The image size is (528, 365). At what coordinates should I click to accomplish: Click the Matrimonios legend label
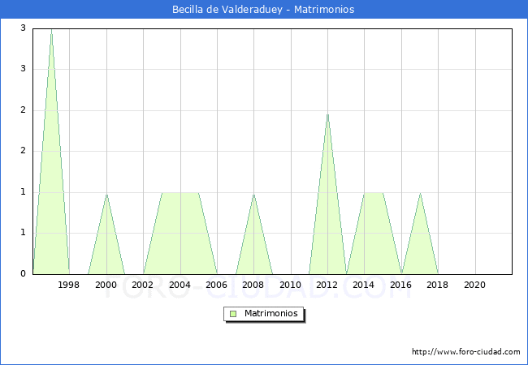(271, 313)
